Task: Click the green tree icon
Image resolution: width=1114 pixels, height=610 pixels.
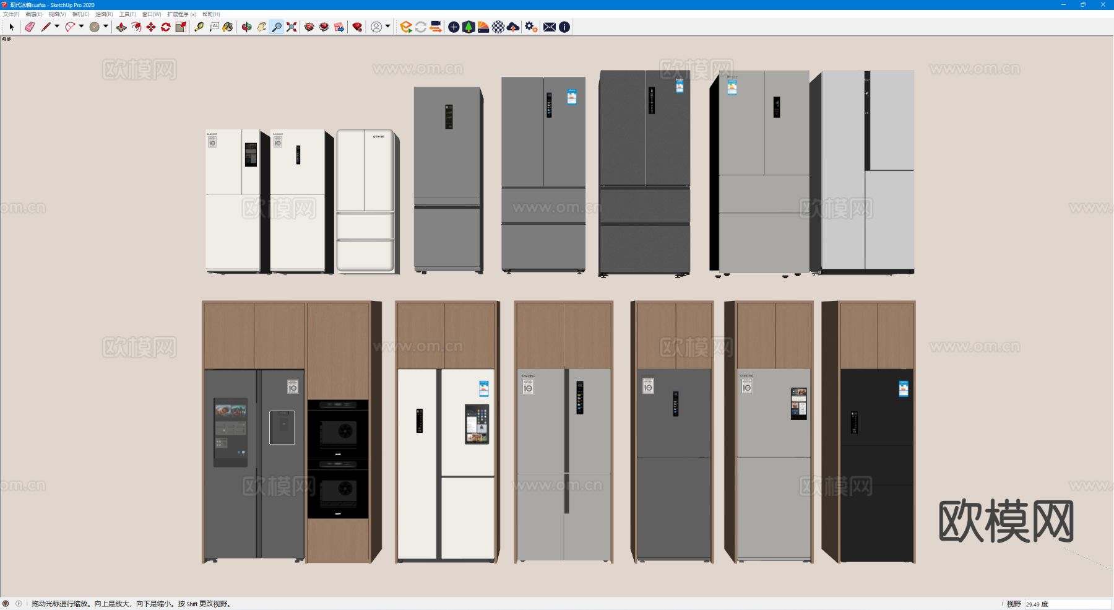Action: click(x=468, y=27)
